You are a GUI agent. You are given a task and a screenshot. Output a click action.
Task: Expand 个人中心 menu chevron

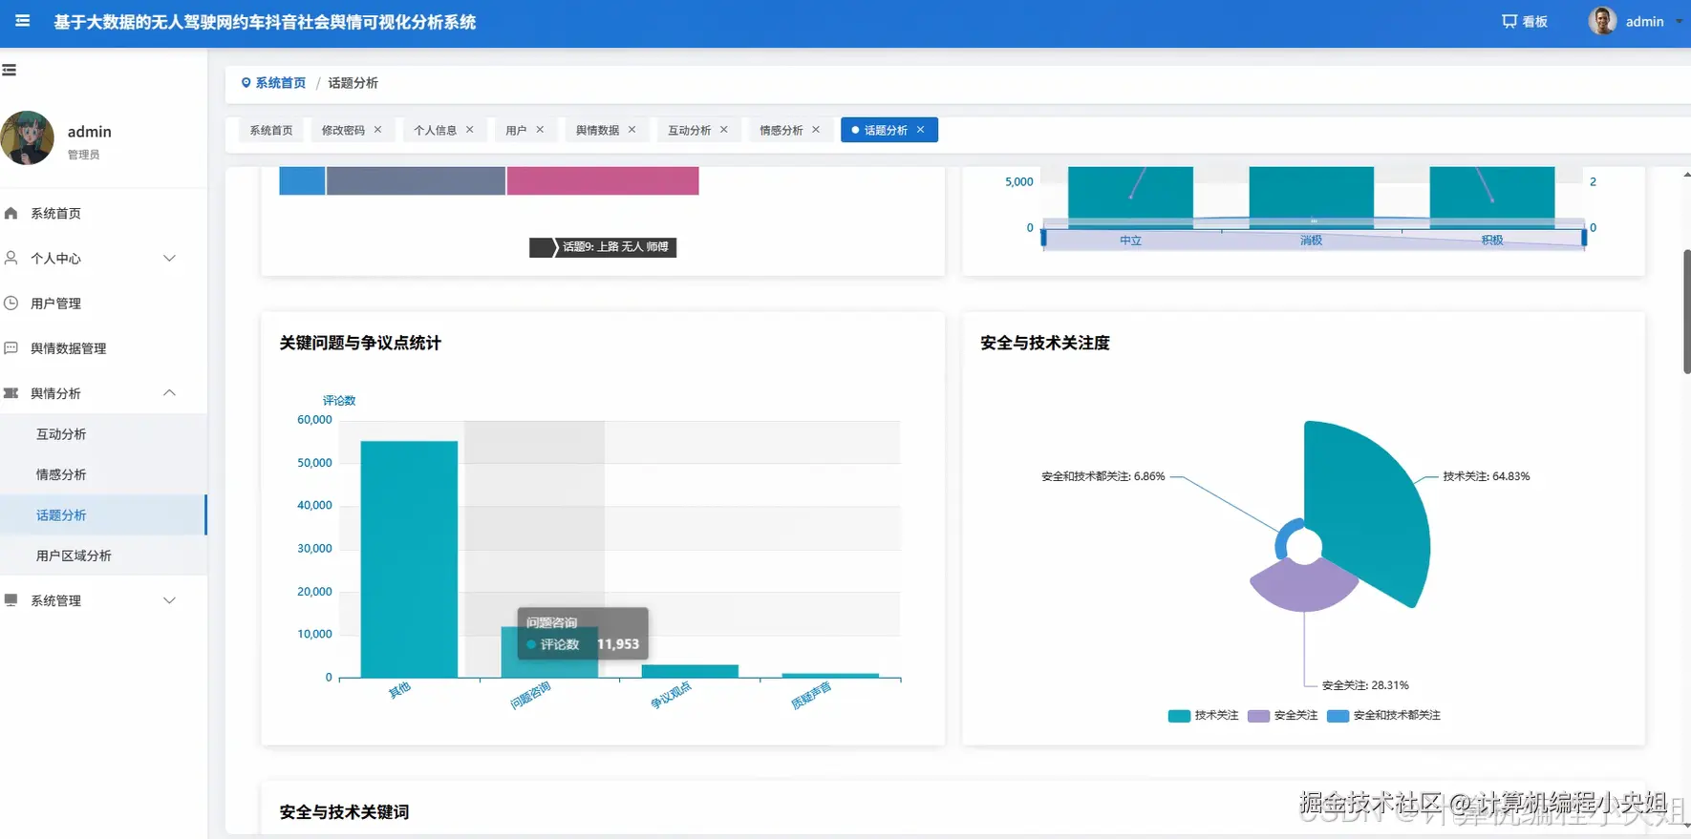click(169, 258)
